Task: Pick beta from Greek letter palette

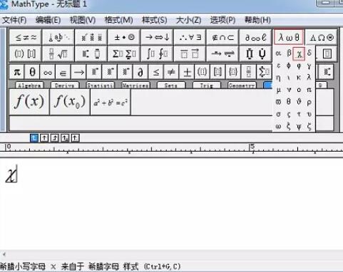Action: 289,53
